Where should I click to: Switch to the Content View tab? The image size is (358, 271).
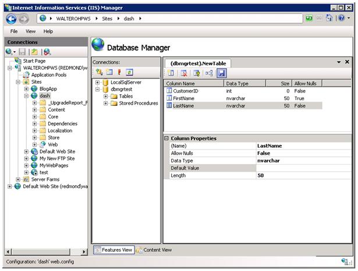154,250
